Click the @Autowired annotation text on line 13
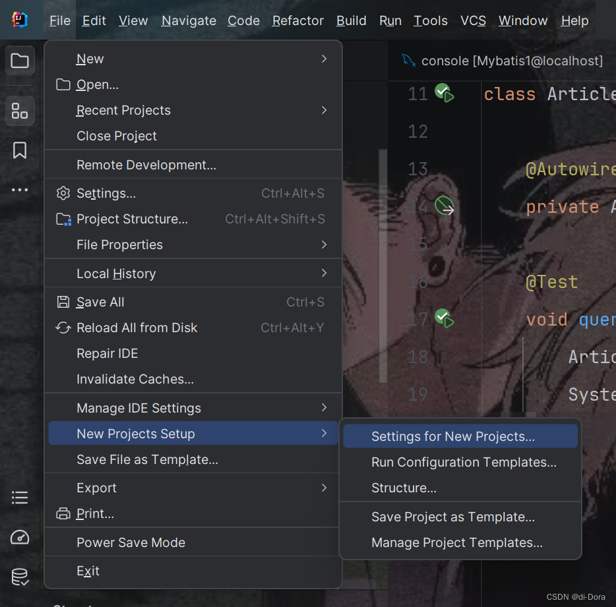 pyautogui.click(x=570, y=169)
